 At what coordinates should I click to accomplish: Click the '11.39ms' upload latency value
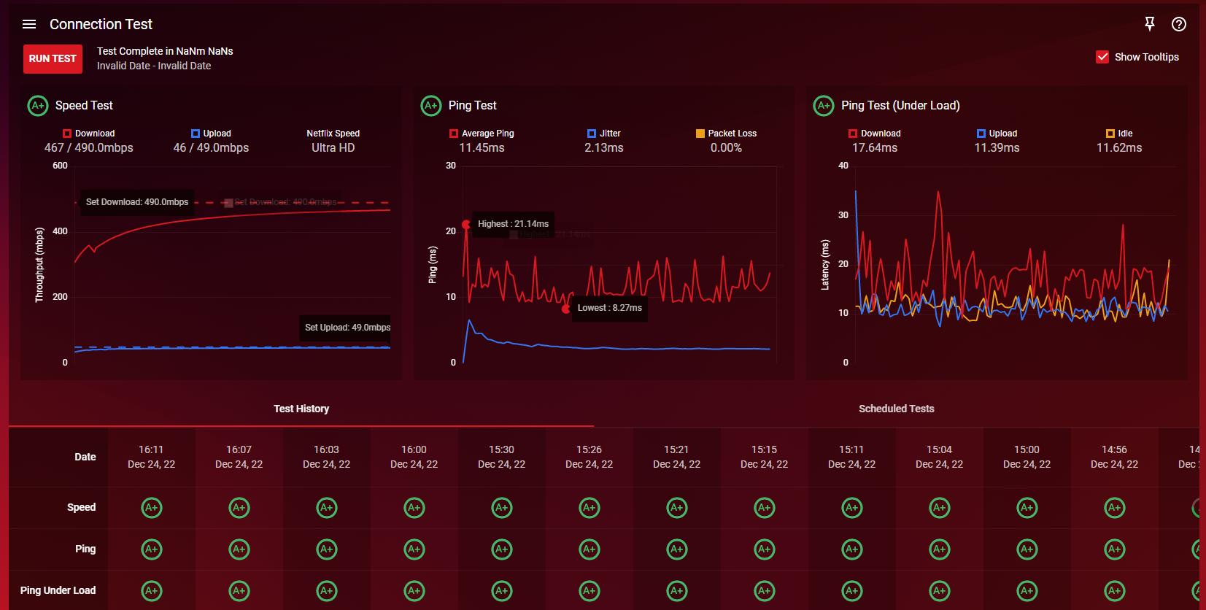coord(997,148)
